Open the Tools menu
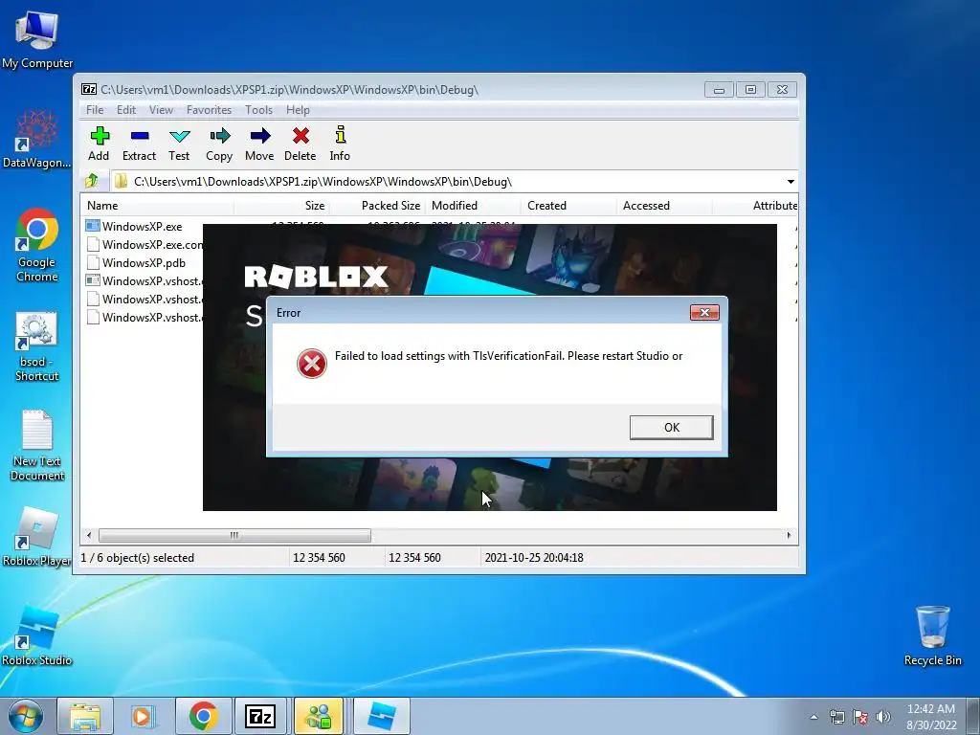This screenshot has height=735, width=980. tap(258, 110)
